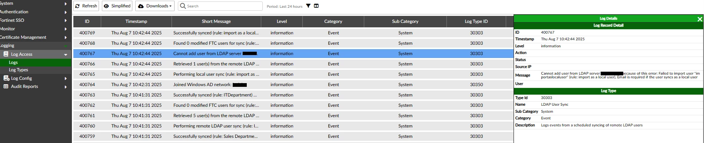Click the Log Record Detail header
The height and width of the screenshot is (143, 704).
608,25
